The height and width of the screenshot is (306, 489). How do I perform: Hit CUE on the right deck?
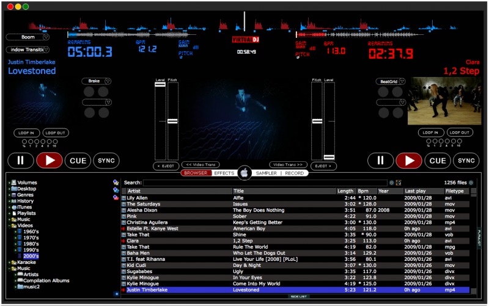coord(438,161)
